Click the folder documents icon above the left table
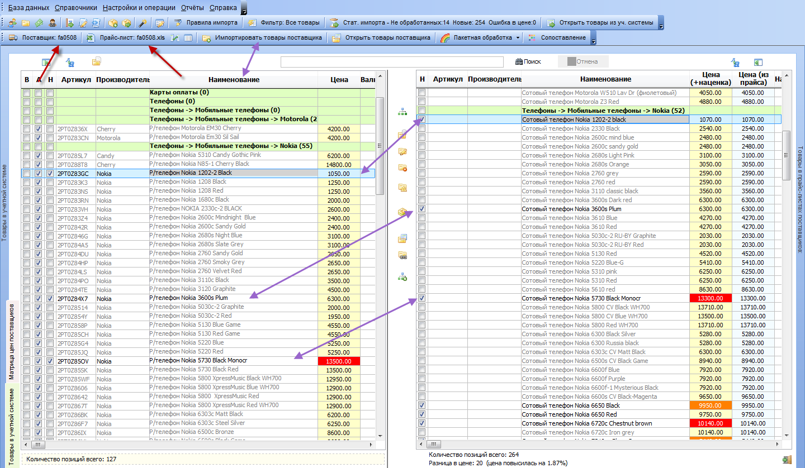The width and height of the screenshot is (805, 468). pyautogui.click(x=96, y=61)
